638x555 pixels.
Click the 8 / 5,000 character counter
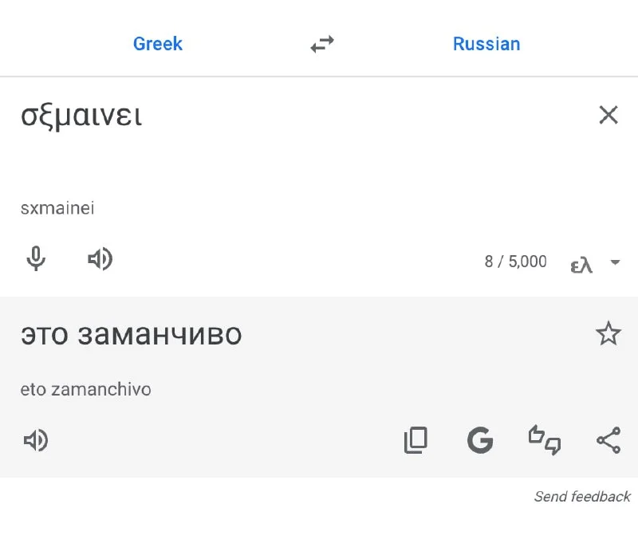pos(515,262)
